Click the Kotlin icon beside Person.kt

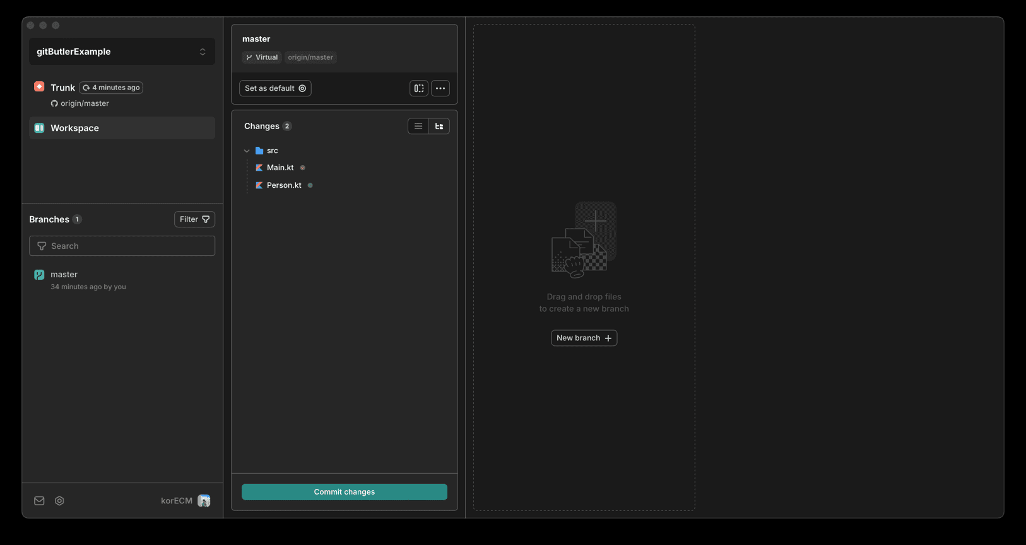tap(259, 185)
